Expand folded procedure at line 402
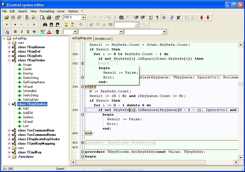 [x=82, y=142]
